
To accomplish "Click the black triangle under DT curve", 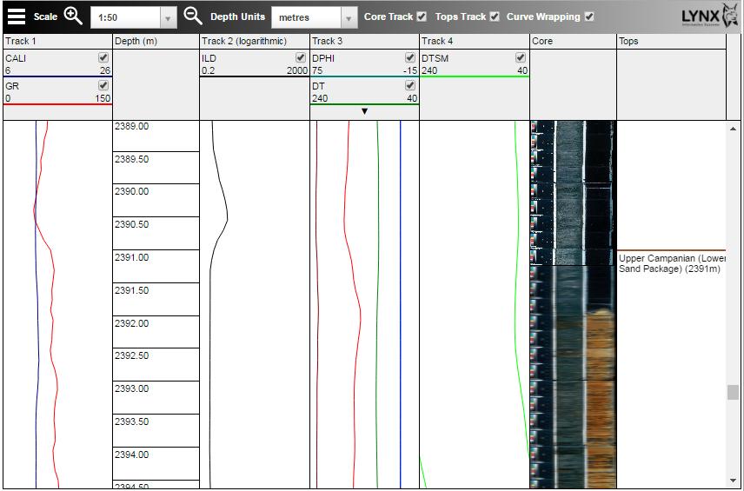I will 364,111.
